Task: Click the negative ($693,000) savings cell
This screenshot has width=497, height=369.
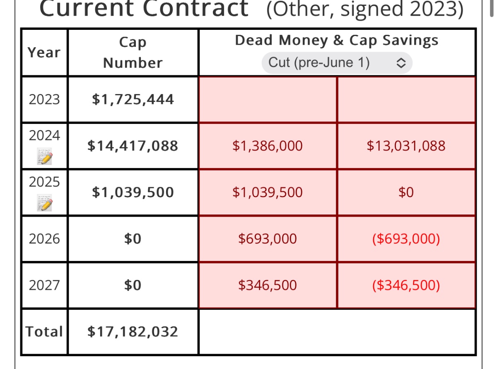Action: (406, 239)
